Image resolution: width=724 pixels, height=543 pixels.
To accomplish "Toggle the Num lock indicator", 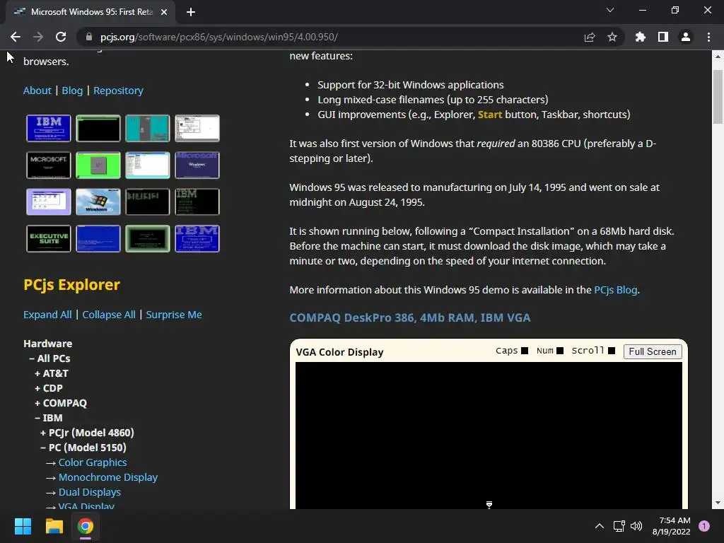I will tap(560, 351).
